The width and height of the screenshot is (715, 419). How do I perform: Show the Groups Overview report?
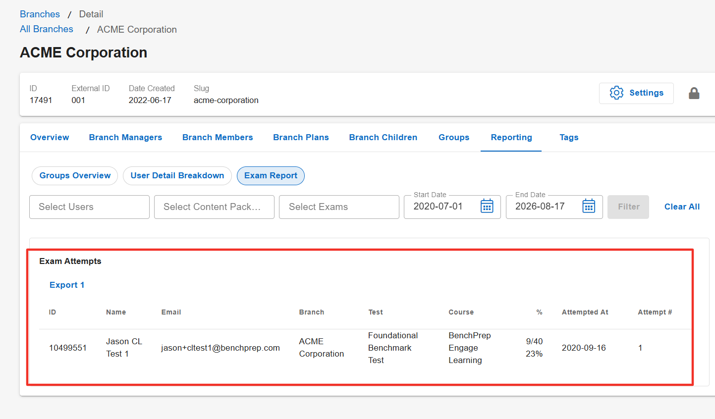tap(75, 176)
